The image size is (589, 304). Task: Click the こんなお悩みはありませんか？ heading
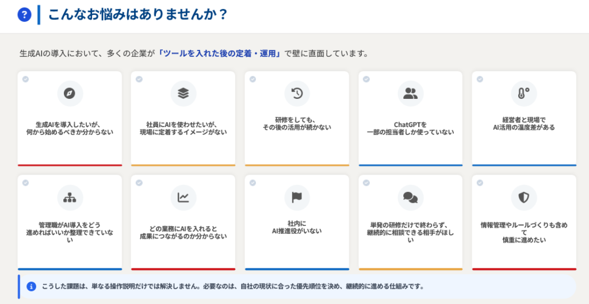pyautogui.click(x=138, y=15)
